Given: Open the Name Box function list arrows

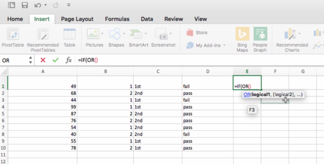Looking at the screenshot, I should tap(31, 60).
